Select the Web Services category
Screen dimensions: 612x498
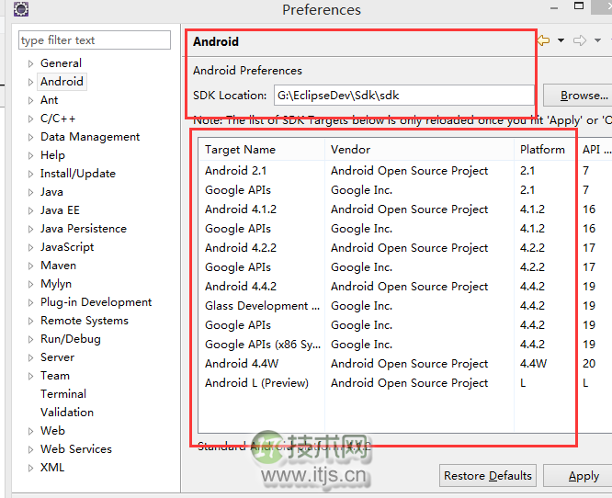[x=76, y=448]
